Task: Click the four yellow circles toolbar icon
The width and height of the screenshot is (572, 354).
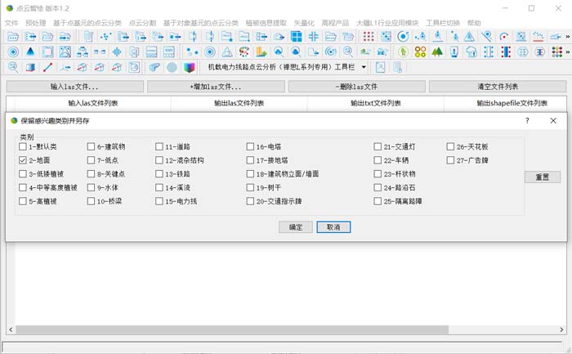Action: 420,52
